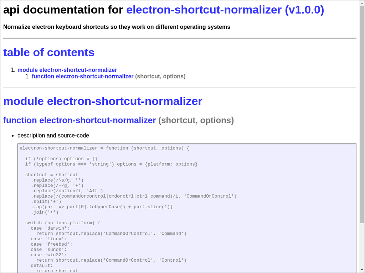Jump to 'function electron-shortcut-normalizer' from the contents list
365x273 pixels.
[x=82, y=76]
